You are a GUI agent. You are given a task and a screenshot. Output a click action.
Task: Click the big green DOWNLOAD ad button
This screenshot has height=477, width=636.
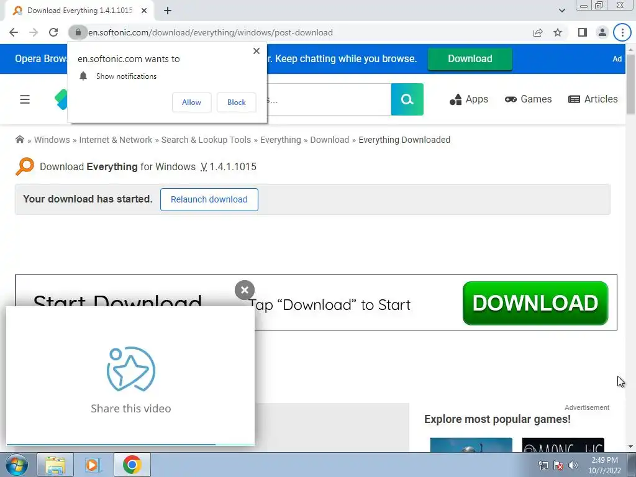click(535, 303)
